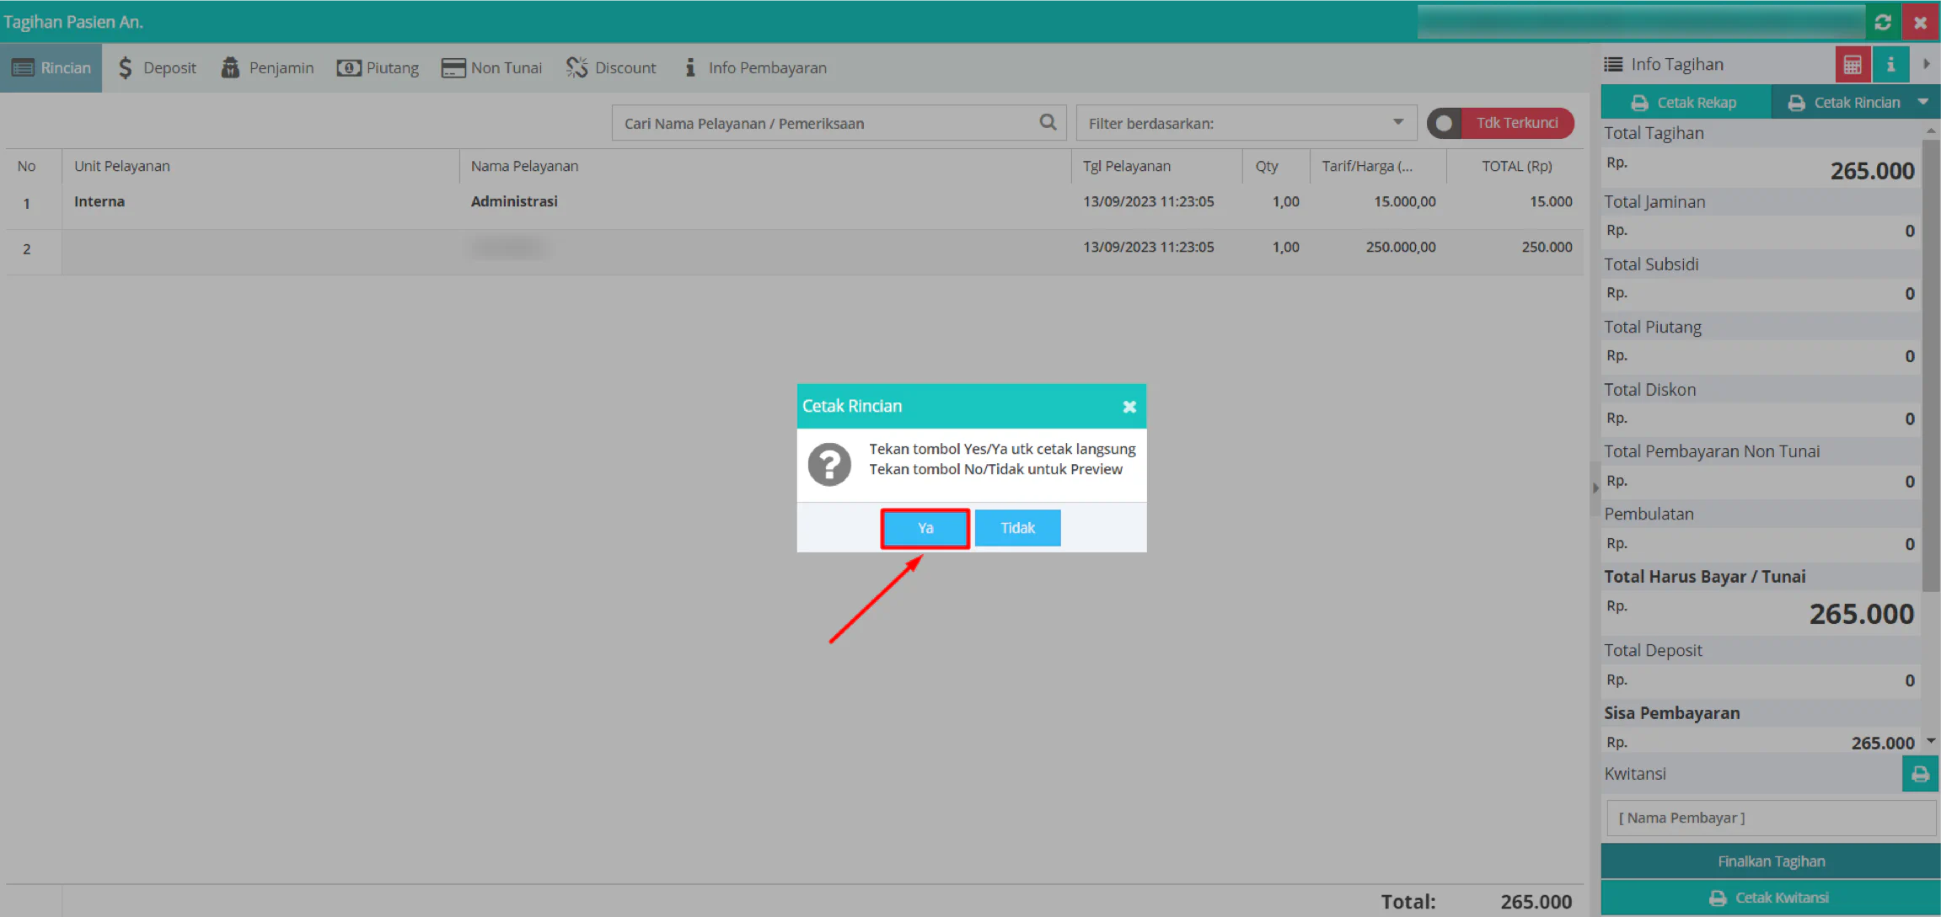Click the Cetak Rekap button
The width and height of the screenshot is (1941, 917).
pos(1686,102)
